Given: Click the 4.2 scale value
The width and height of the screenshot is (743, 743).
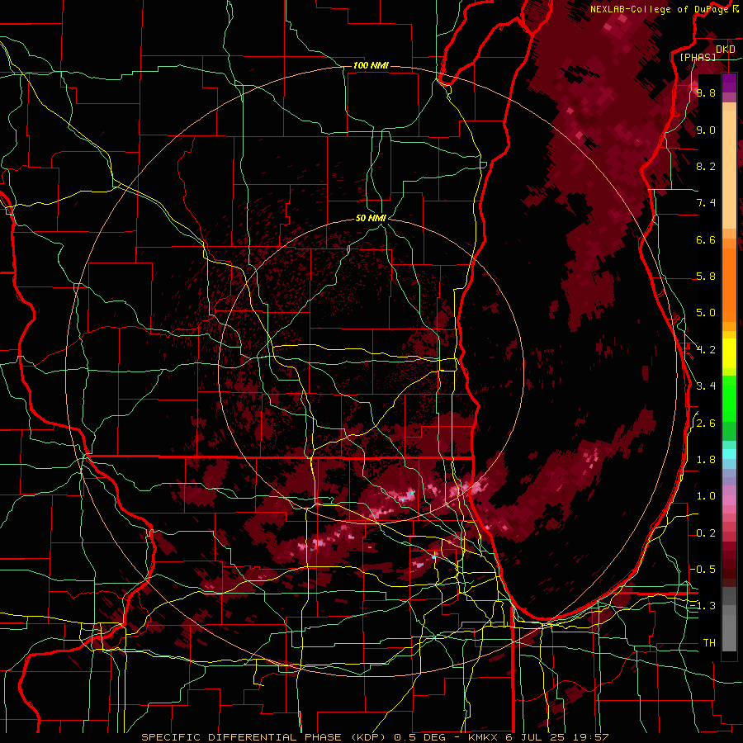Looking at the screenshot, I should tap(706, 350).
